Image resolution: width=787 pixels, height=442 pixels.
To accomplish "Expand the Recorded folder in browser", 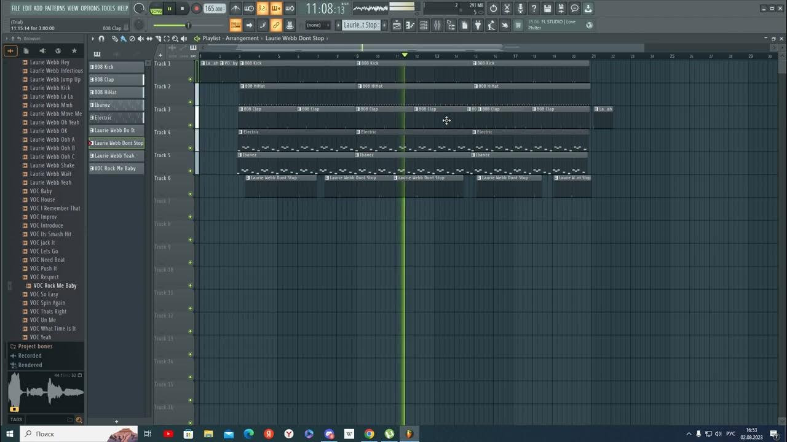I will coord(30,355).
